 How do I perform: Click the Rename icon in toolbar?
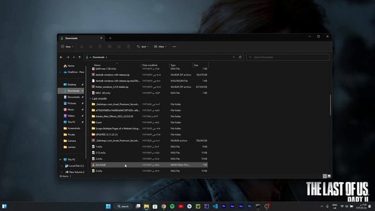click(x=110, y=47)
